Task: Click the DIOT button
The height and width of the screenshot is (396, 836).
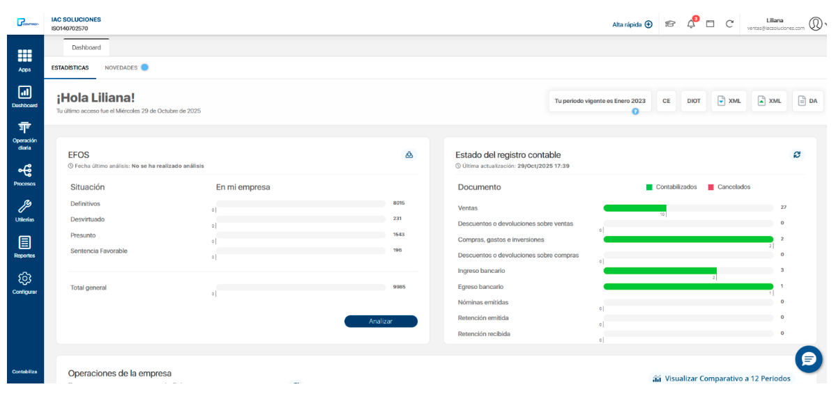Action: (x=693, y=101)
